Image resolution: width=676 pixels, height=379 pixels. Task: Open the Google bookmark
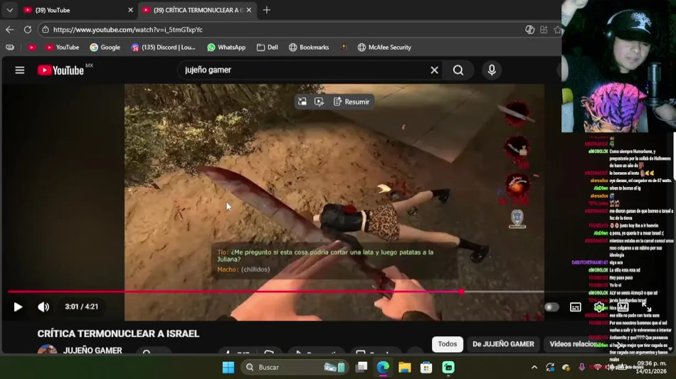(105, 47)
